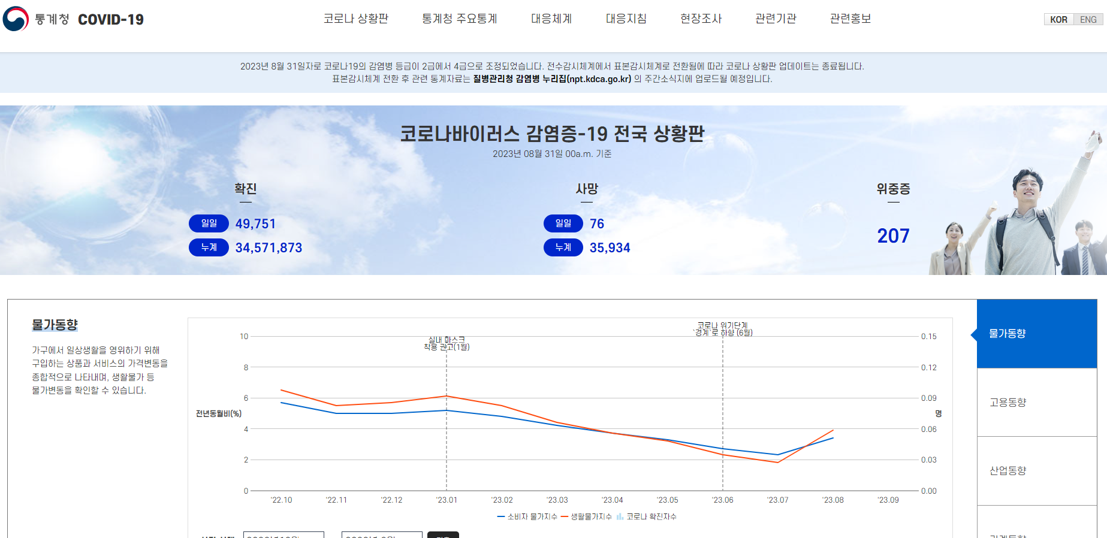Click the date line 2023년 08월 31일 기준

552,154
